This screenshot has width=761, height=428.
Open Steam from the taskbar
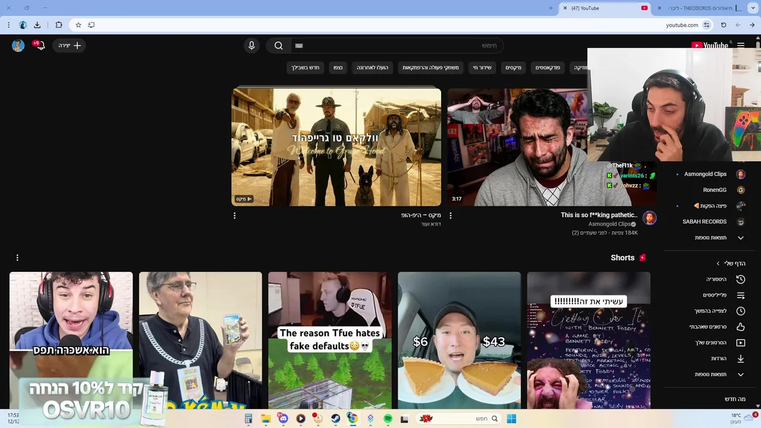335,419
